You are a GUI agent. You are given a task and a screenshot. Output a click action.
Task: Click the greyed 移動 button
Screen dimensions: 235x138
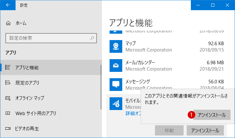pos(169,130)
